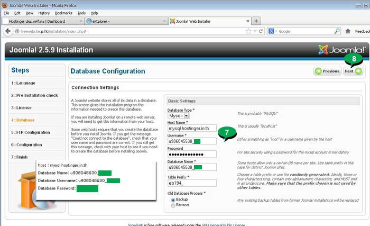Click the Password input field
370x226 pixels.
(x=192, y=155)
